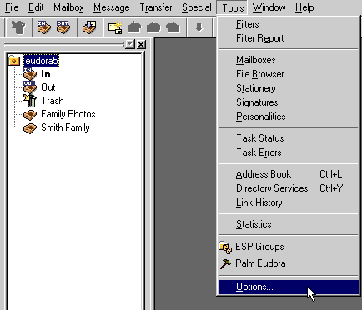This screenshot has width=362, height=310.
Task: Click the Palm Eudora hammer icon
Action: 225,263
